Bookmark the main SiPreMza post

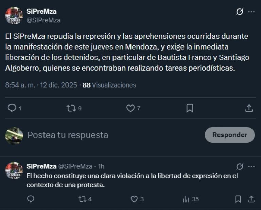point(190,108)
